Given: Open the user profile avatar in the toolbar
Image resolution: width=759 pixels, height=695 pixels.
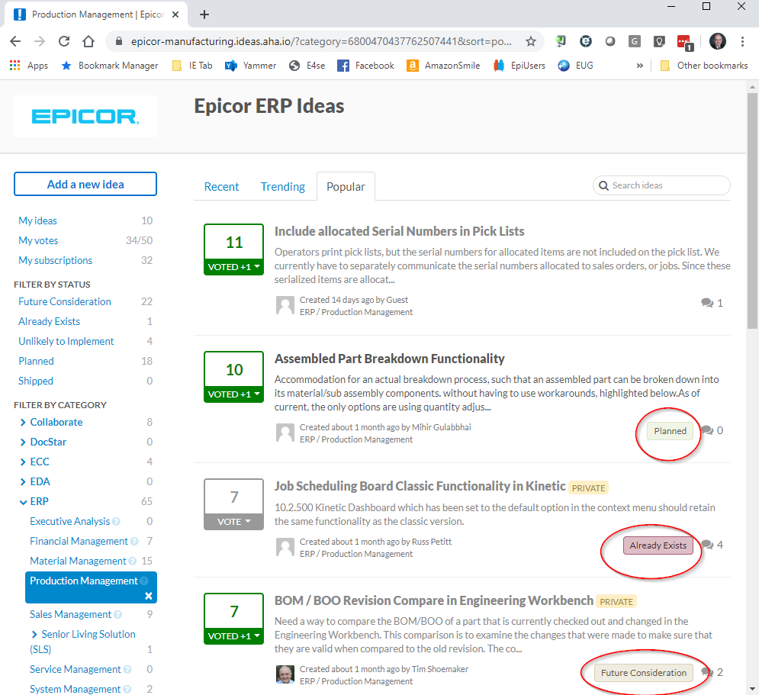Looking at the screenshot, I should click(717, 42).
